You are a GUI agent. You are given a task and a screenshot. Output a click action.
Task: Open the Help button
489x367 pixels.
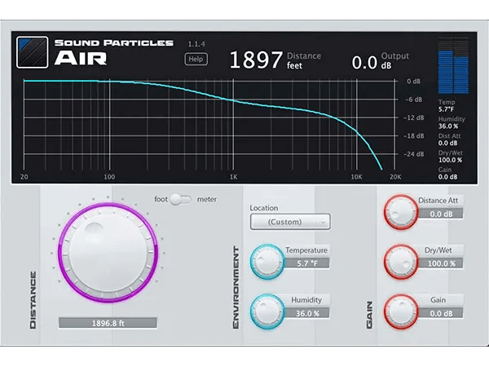(196, 60)
